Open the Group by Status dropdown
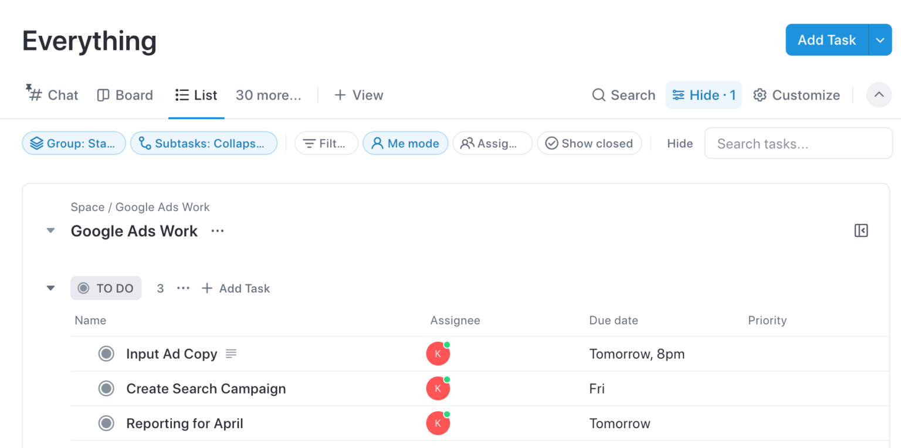 coord(74,143)
